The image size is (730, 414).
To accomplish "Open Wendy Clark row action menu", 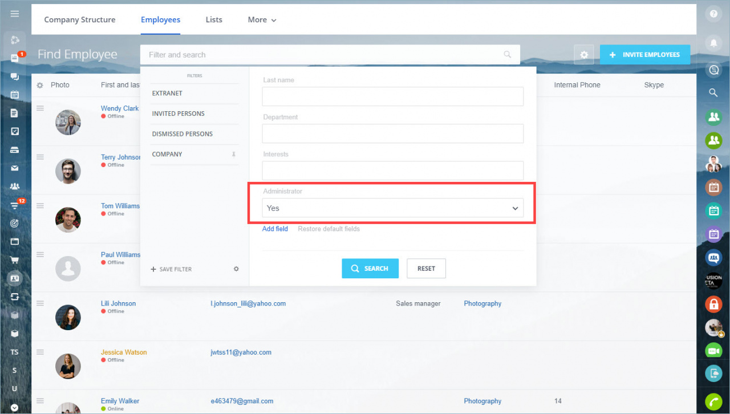I will (x=40, y=108).
